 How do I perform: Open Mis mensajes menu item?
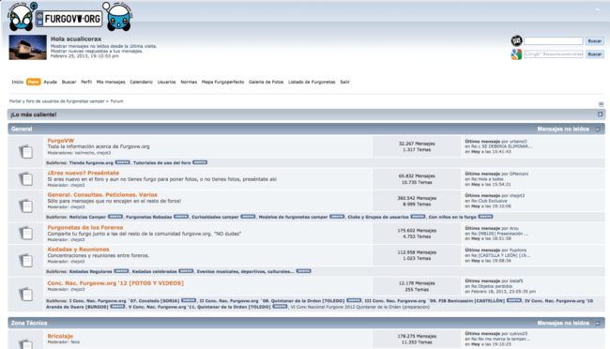point(111,82)
